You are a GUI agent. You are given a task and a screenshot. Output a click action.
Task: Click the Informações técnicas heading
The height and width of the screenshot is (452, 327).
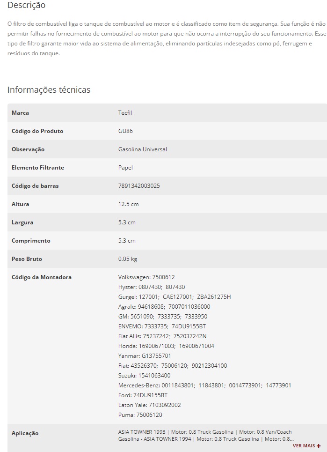[x=49, y=89]
